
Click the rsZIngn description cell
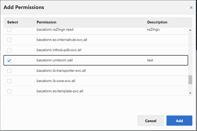153,30
